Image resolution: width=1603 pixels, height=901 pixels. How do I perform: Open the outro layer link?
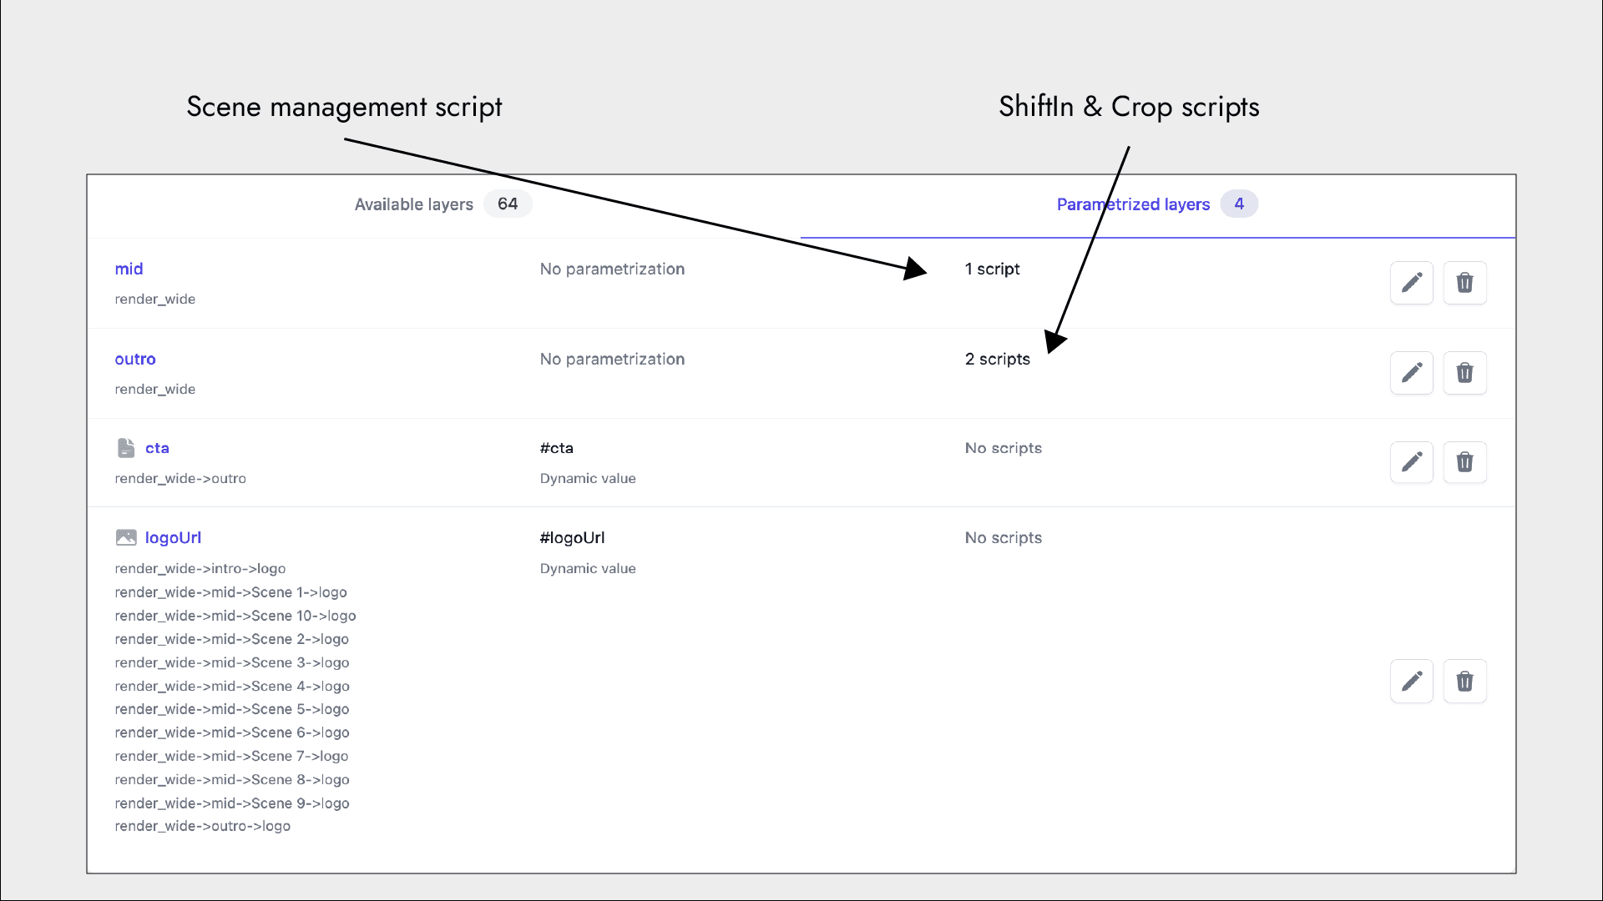click(x=135, y=359)
